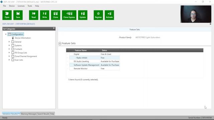The width and height of the screenshot is (214, 120).
Task: Click the Zone/Channel Assignment folder icon
Action: coord(13,56)
